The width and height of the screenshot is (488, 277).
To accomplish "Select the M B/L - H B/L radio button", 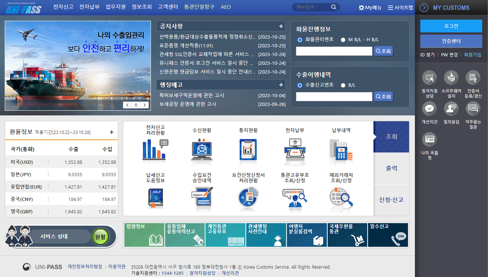I will (343, 40).
